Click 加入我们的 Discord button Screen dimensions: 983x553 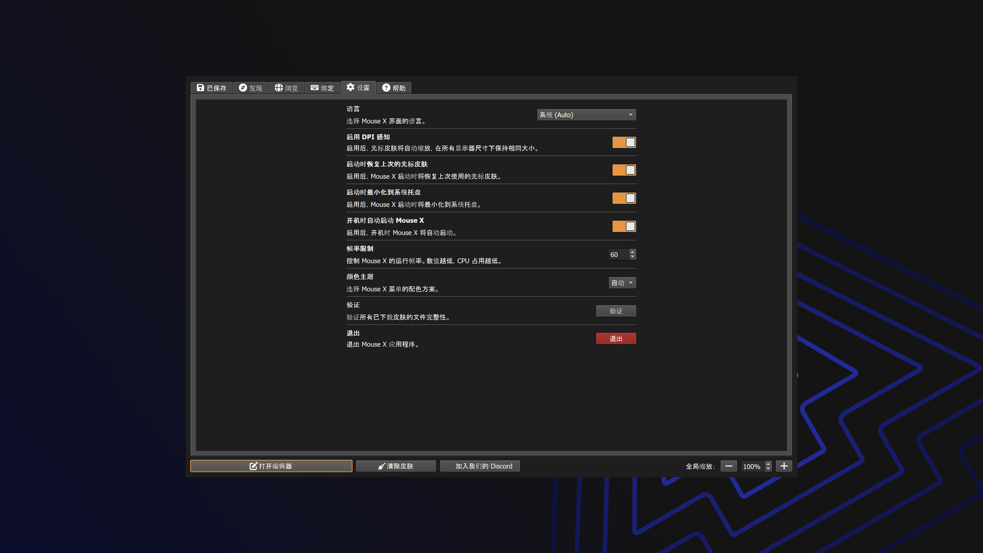click(x=480, y=466)
